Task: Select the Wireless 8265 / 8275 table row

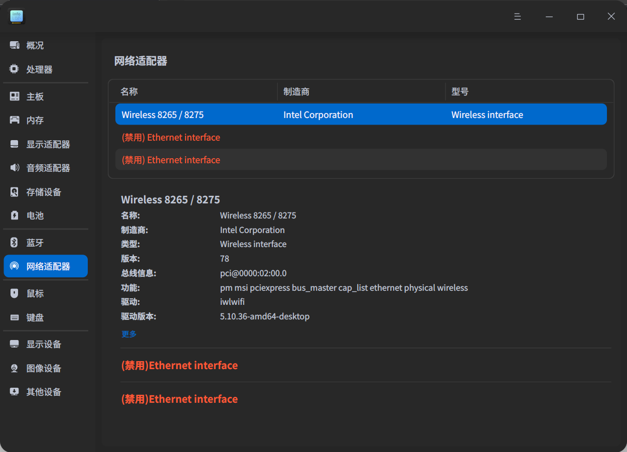Action: pyautogui.click(x=361, y=115)
